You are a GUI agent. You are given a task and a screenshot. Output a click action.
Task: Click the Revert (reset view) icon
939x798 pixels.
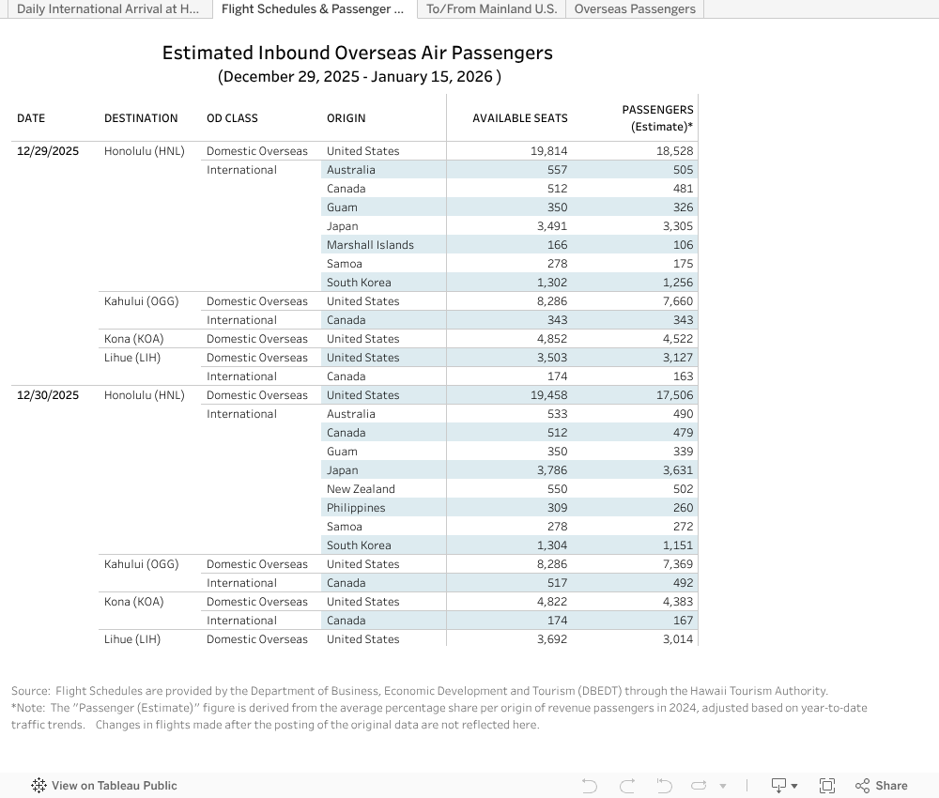(664, 786)
